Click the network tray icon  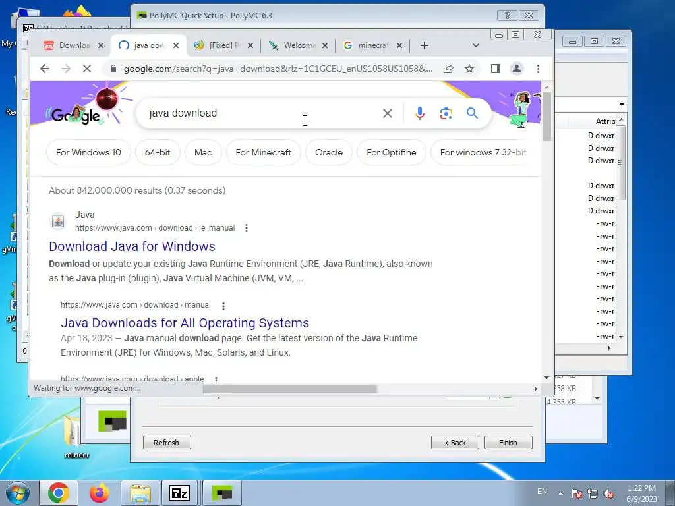[593, 494]
